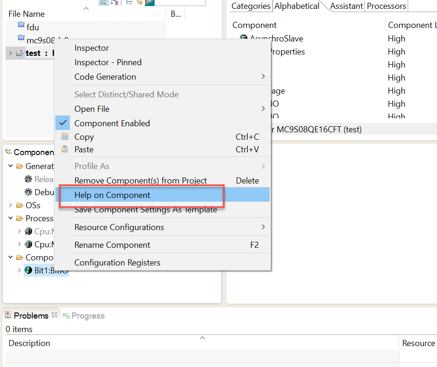Click the tree view layout icon

[104, 3]
